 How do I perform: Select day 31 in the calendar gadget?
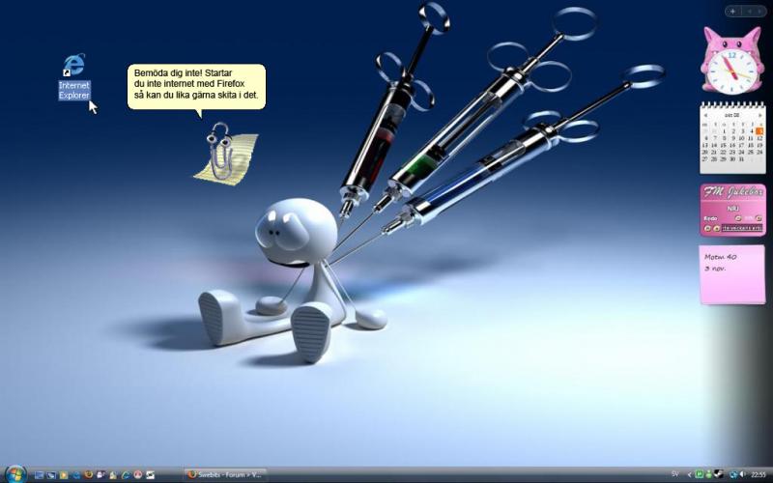[741, 158]
